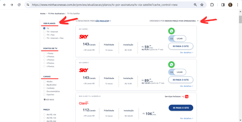Viewport: 242px width, 122px height.
Task: Uncheck the TV plan checkbox
Action: pos(44,28)
